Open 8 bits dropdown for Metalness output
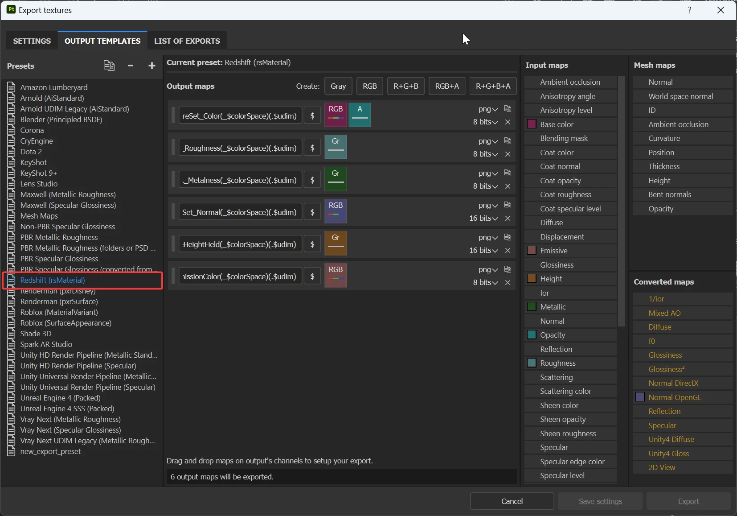The width and height of the screenshot is (737, 516). tap(485, 186)
